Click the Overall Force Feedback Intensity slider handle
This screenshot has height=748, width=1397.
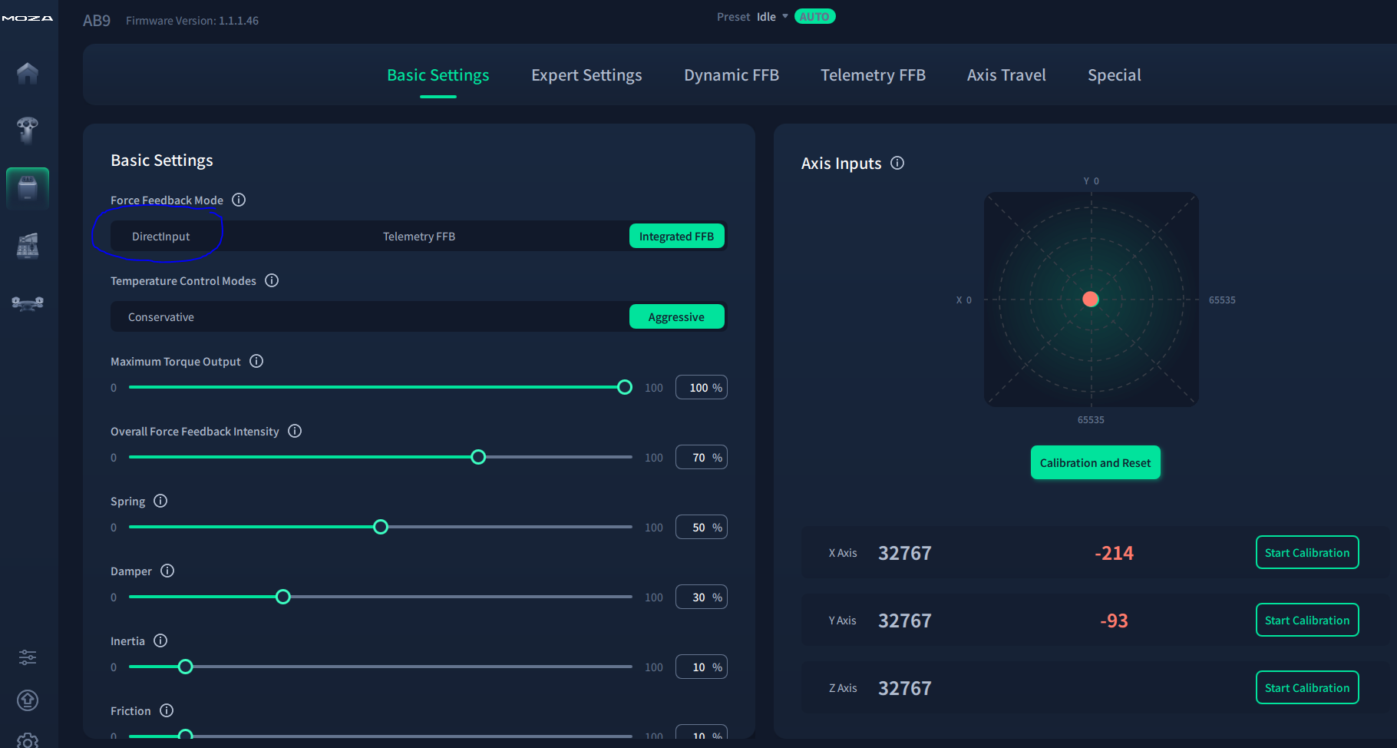pos(478,457)
